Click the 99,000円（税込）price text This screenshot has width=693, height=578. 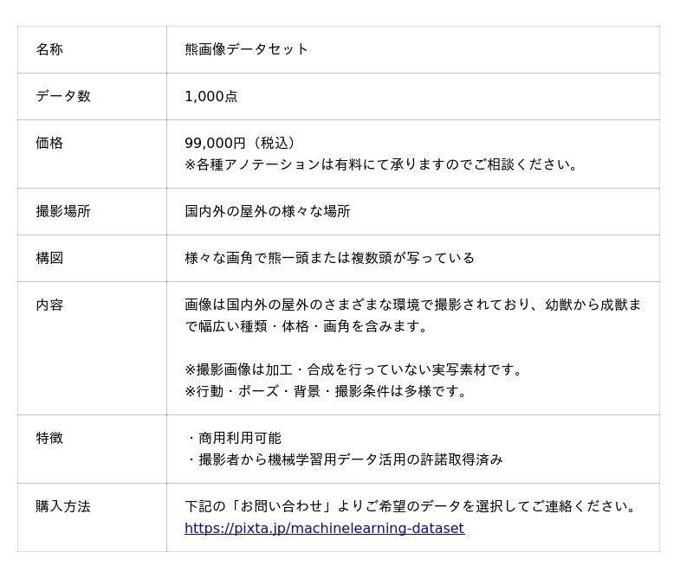click(x=242, y=143)
